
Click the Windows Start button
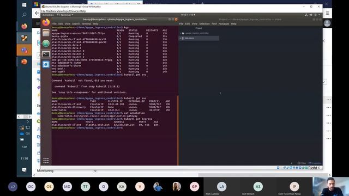(x=24, y=5)
